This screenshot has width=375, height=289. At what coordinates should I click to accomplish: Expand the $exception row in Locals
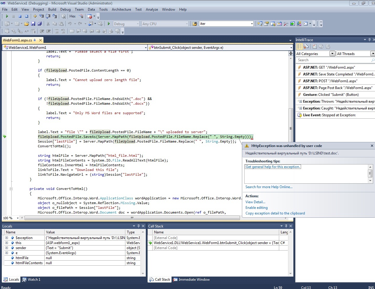pyautogui.click(x=7, y=238)
